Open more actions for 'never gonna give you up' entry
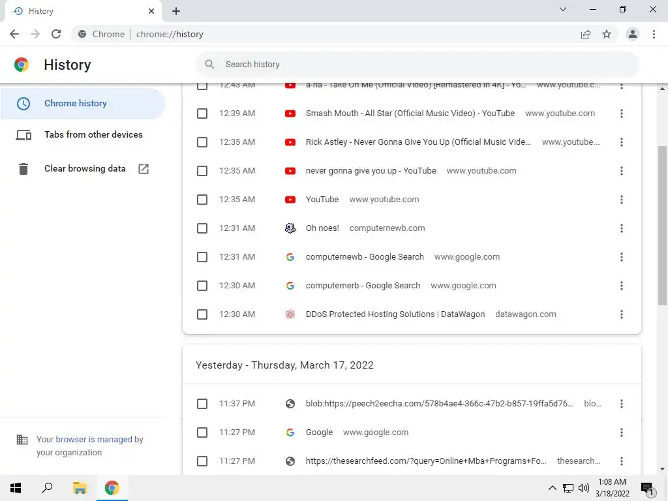The height and width of the screenshot is (501, 668). point(622,171)
